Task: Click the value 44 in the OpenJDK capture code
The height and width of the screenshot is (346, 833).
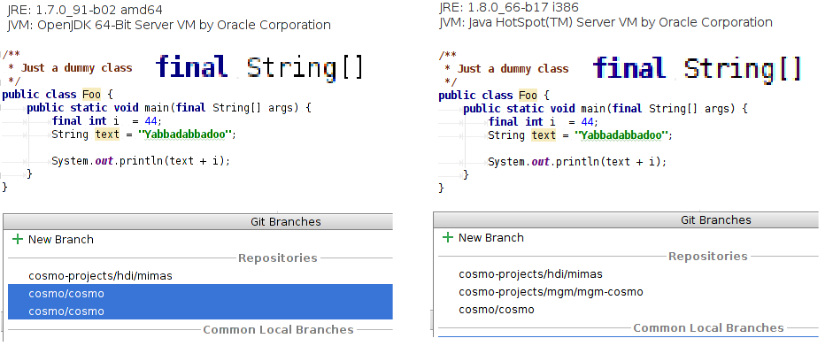Action: tap(150, 121)
